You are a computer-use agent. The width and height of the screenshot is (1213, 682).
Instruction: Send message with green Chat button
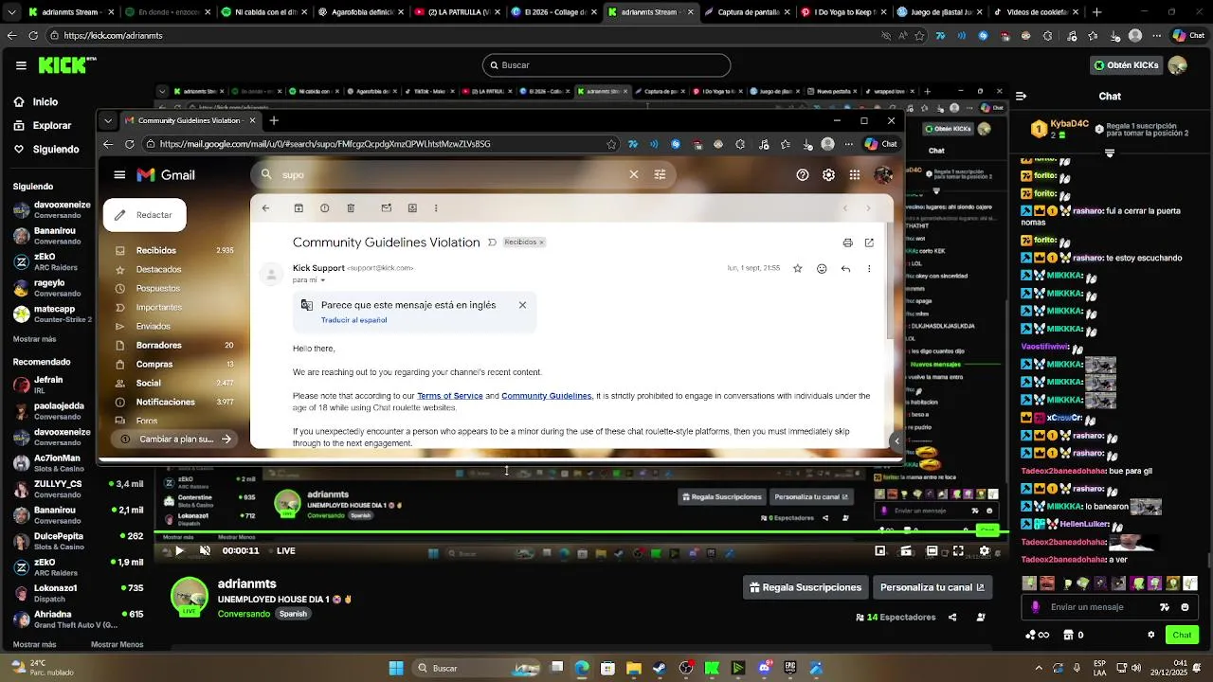(x=1182, y=635)
